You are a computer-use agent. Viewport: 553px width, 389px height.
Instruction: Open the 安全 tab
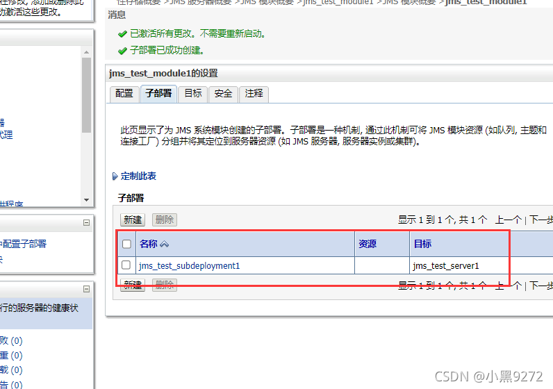(223, 94)
